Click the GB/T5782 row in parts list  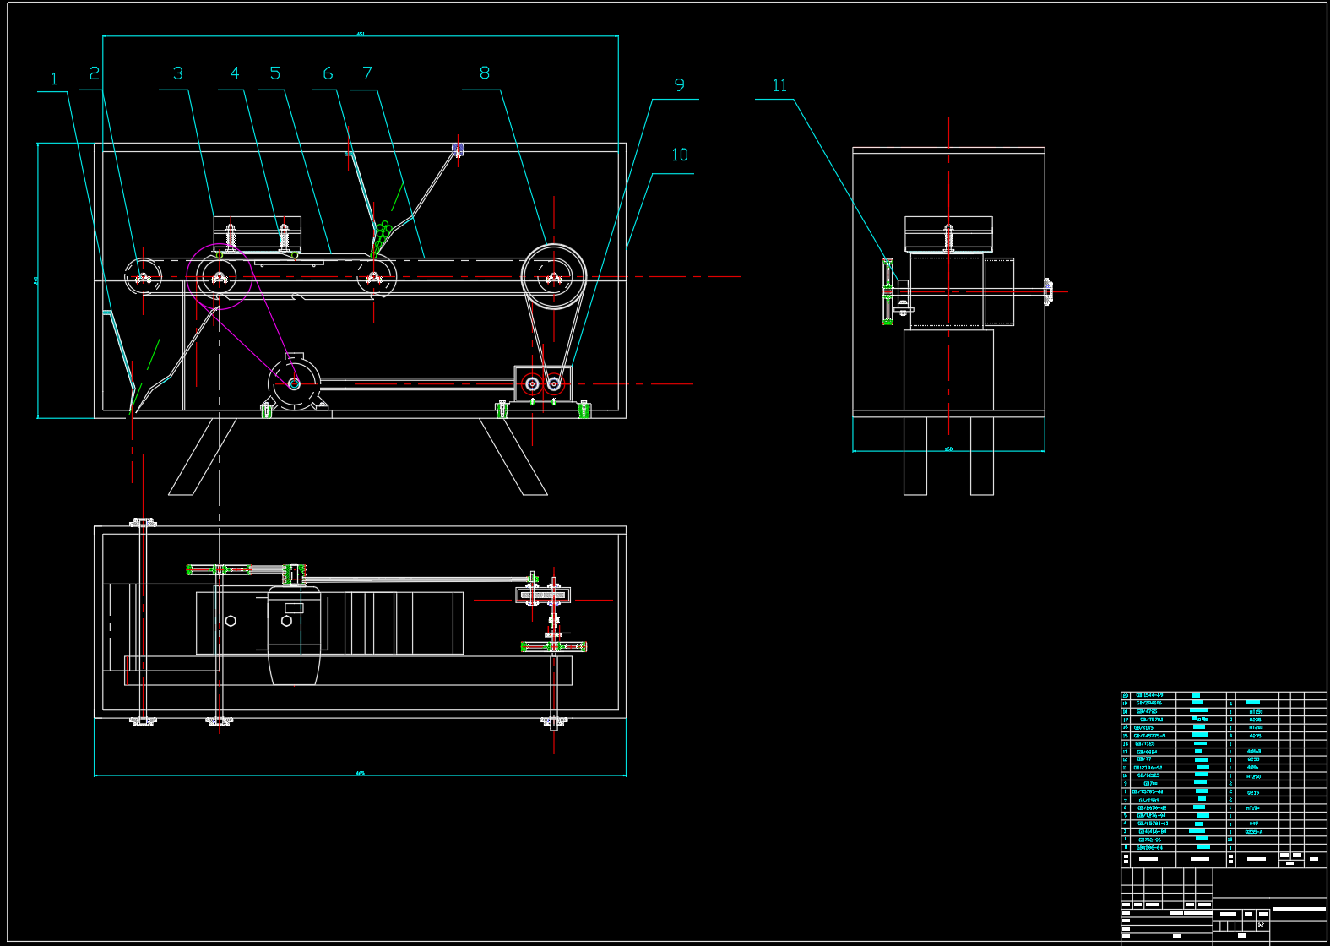[x=1151, y=720]
